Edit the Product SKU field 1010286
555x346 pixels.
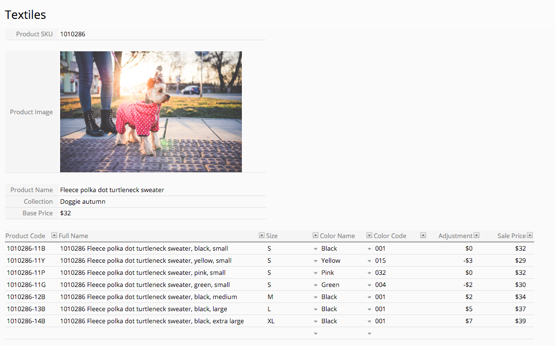[162, 34]
